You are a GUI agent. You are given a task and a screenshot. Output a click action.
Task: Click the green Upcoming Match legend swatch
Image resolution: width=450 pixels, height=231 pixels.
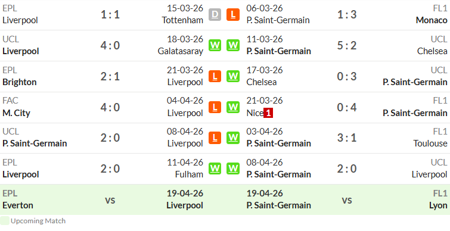(5, 221)
